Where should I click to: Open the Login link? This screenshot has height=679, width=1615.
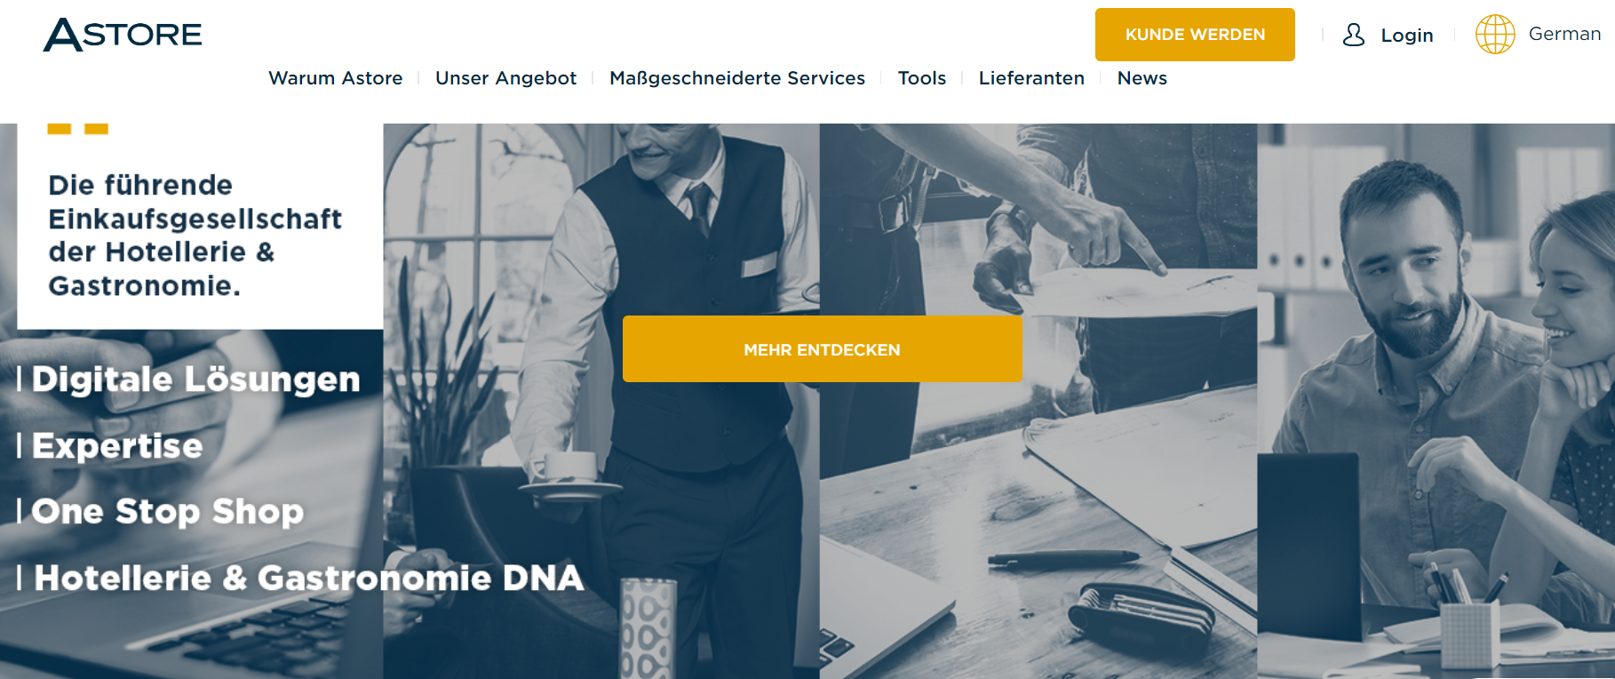[1406, 36]
